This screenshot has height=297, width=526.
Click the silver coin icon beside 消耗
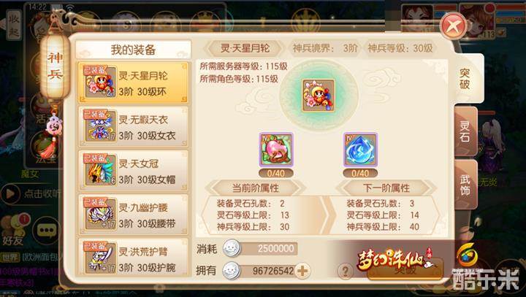tap(232, 248)
